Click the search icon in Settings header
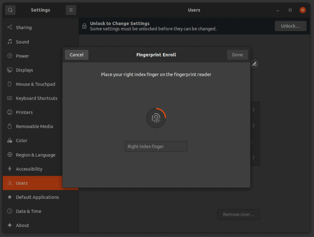The width and height of the screenshot is (314, 237). (x=10, y=10)
